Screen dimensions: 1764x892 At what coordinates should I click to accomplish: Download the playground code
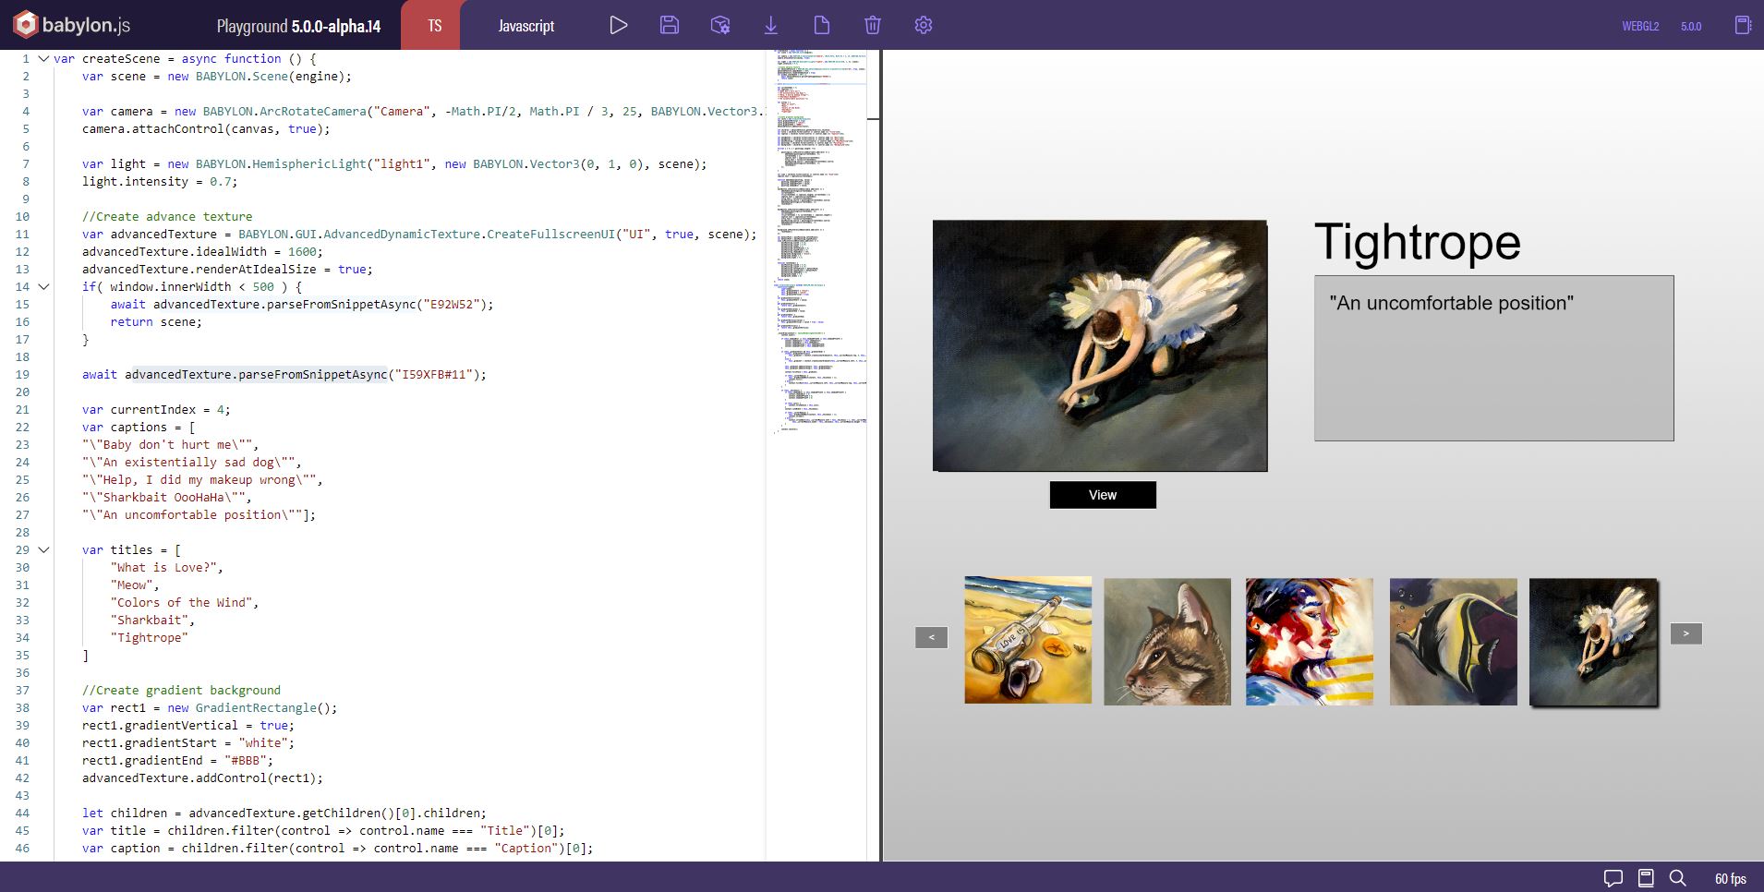(771, 25)
